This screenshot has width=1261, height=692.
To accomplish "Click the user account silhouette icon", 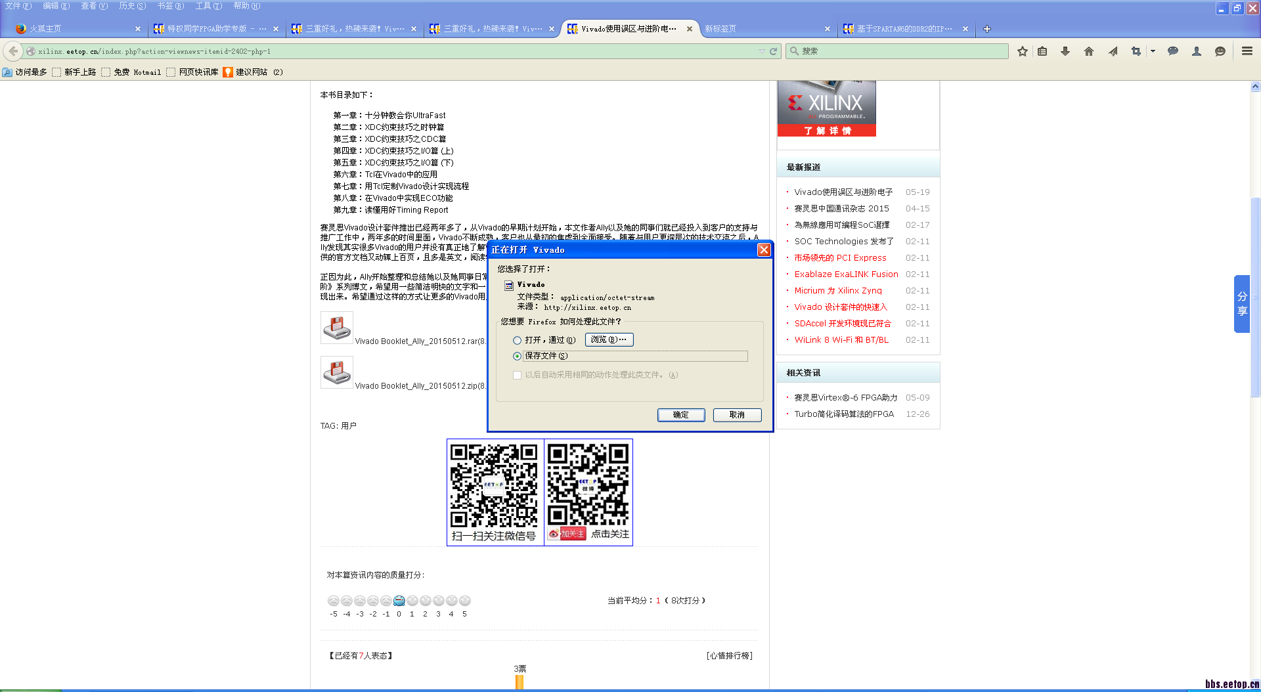I will [1197, 51].
